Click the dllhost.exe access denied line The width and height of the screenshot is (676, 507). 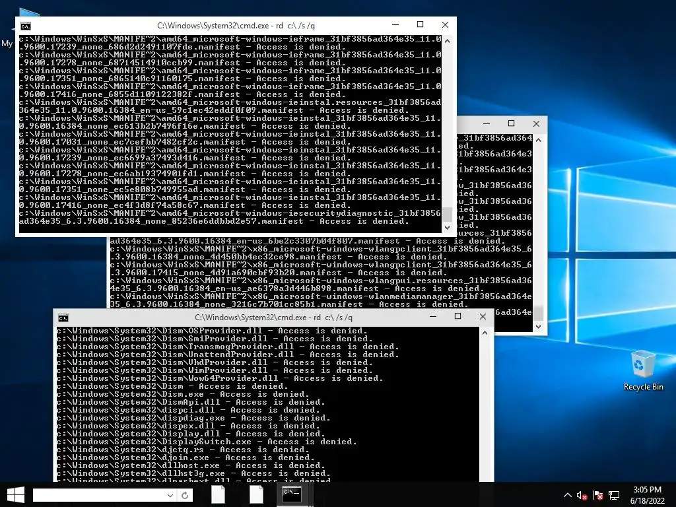[x=191, y=465]
